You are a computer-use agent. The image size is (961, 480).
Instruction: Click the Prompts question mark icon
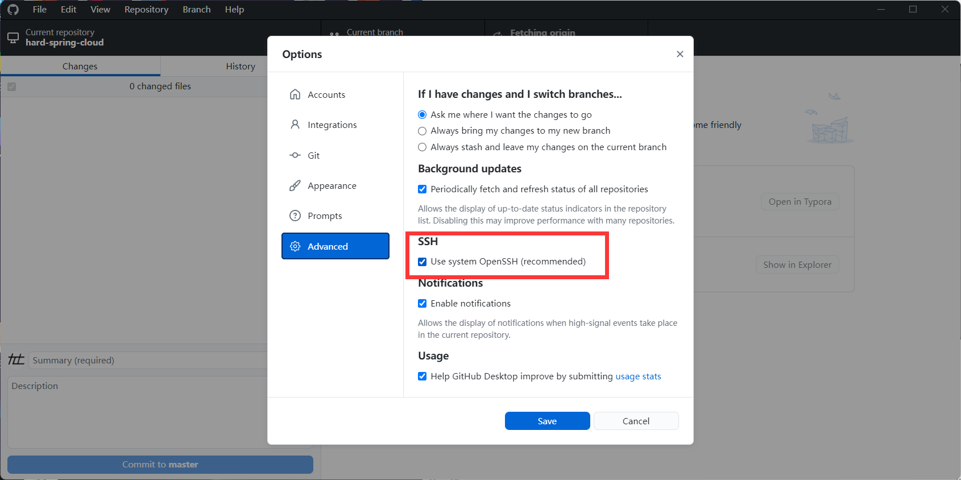[x=295, y=216]
